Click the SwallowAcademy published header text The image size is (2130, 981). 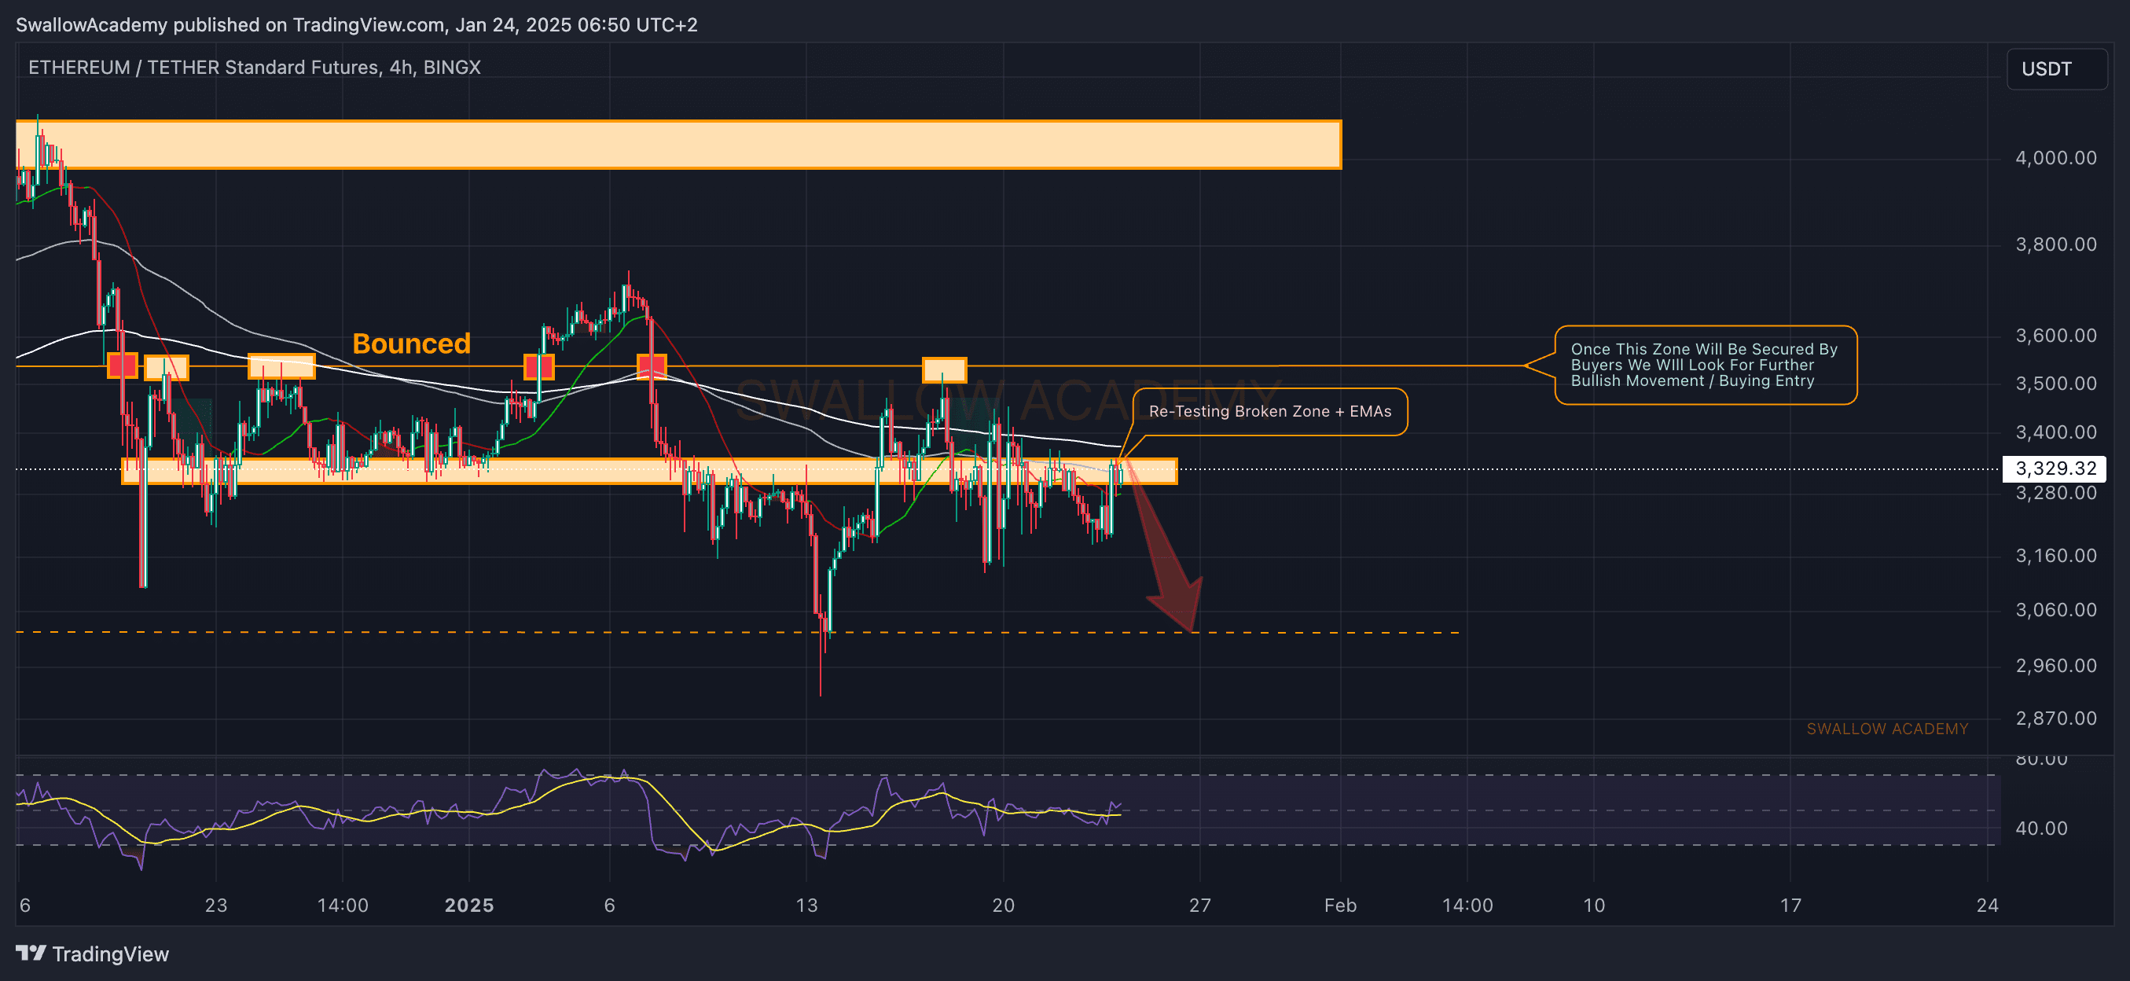[355, 25]
